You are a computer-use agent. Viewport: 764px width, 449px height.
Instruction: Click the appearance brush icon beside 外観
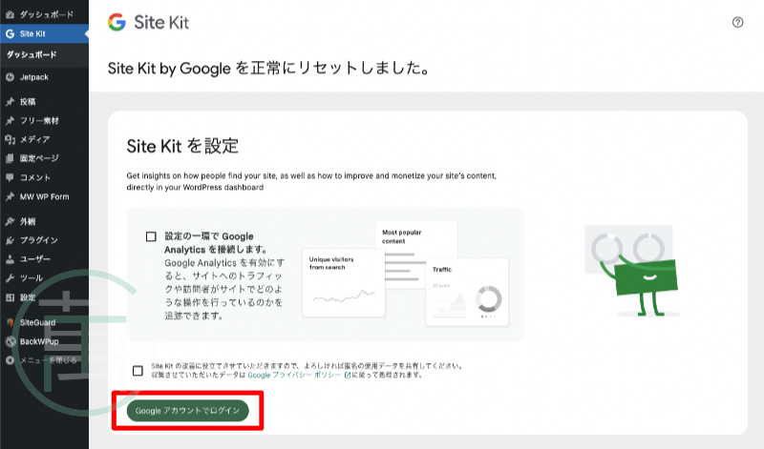[x=10, y=221]
